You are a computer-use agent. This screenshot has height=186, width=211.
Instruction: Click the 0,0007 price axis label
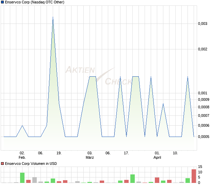click(204, 115)
